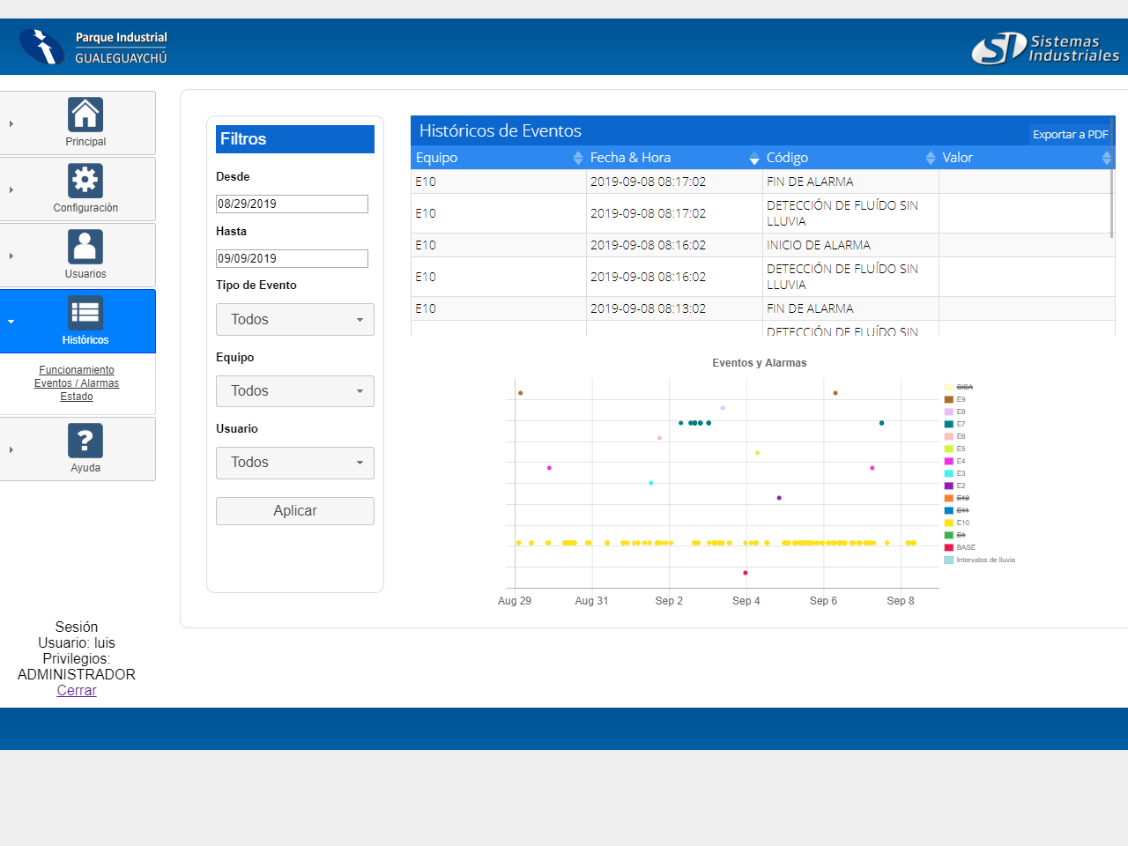Click Exportar a PDF button

point(1070,135)
